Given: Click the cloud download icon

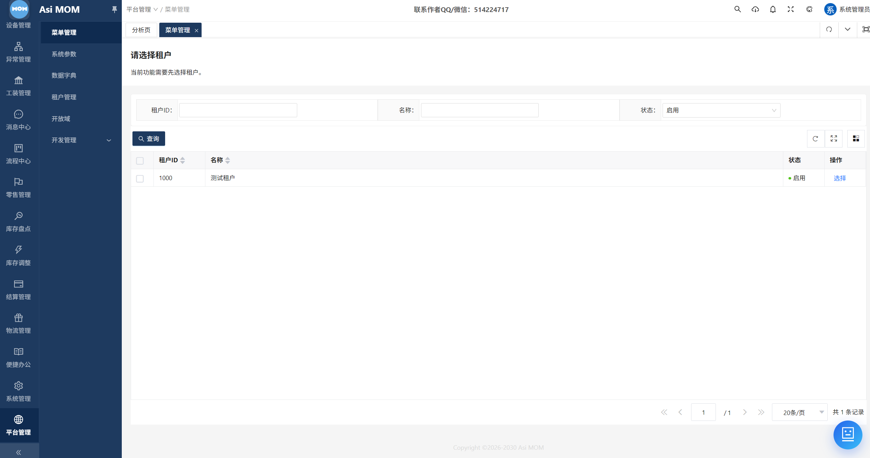Looking at the screenshot, I should point(755,9).
